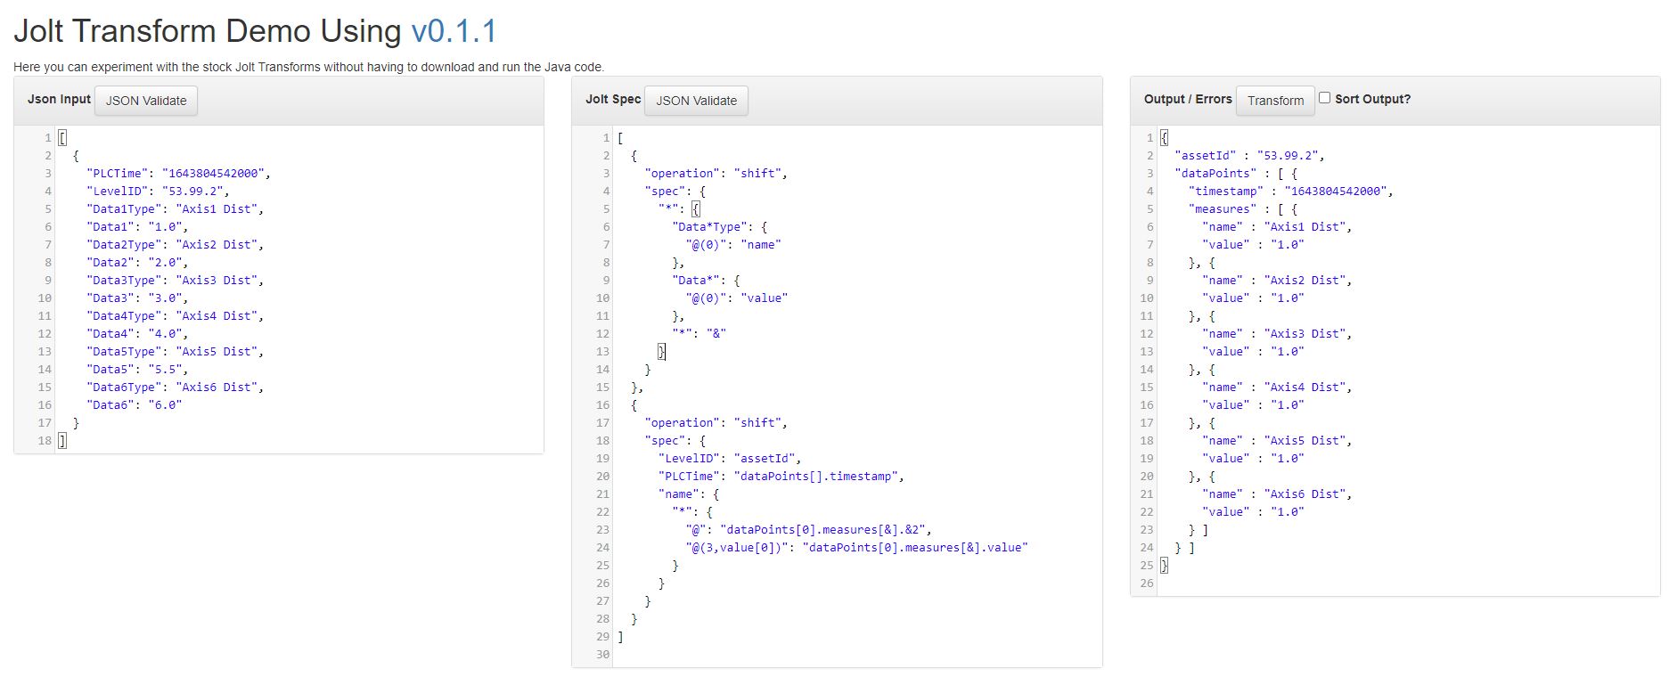Click the "name": { line in Jolt Spec
1669x677 pixels.
[689, 494]
